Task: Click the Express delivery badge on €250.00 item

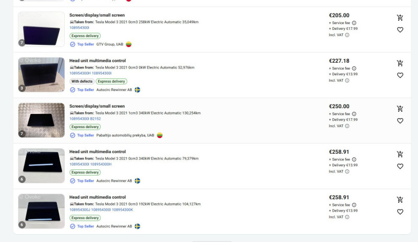Action: pos(85,127)
